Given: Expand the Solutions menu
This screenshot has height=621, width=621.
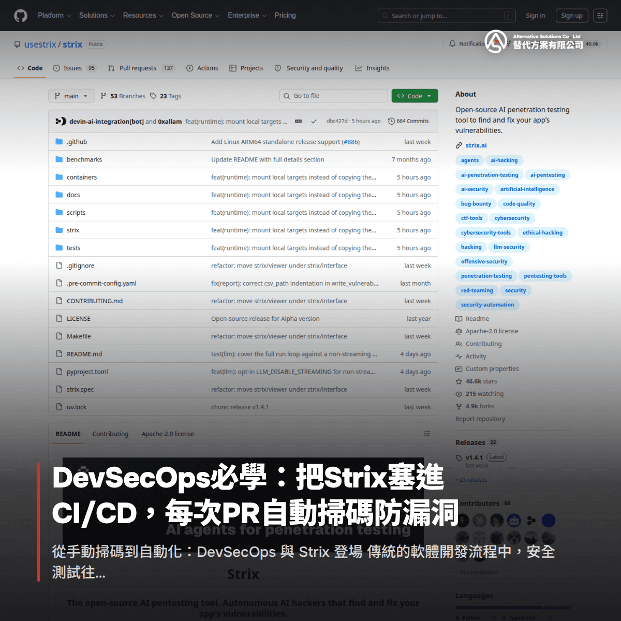Looking at the screenshot, I should click(97, 16).
